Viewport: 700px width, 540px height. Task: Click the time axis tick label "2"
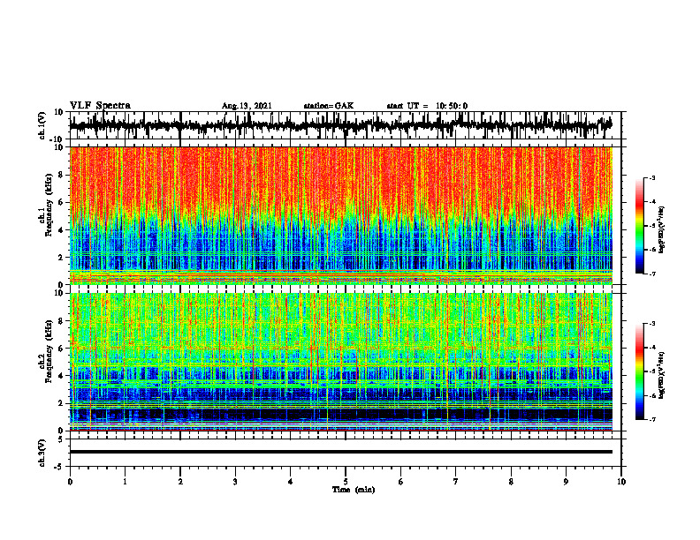(x=180, y=482)
